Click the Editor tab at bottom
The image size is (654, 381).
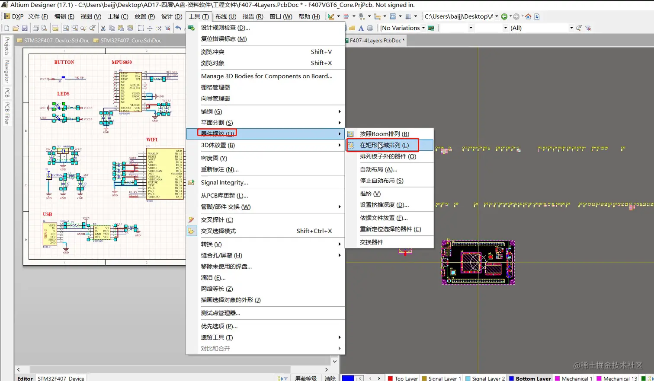click(x=25, y=378)
